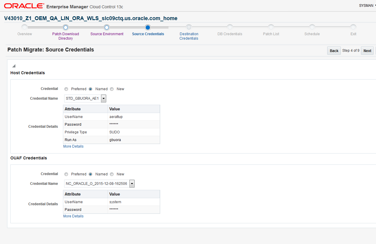Click the Patch Migrate: Source Credentials heading

[x=51, y=50]
